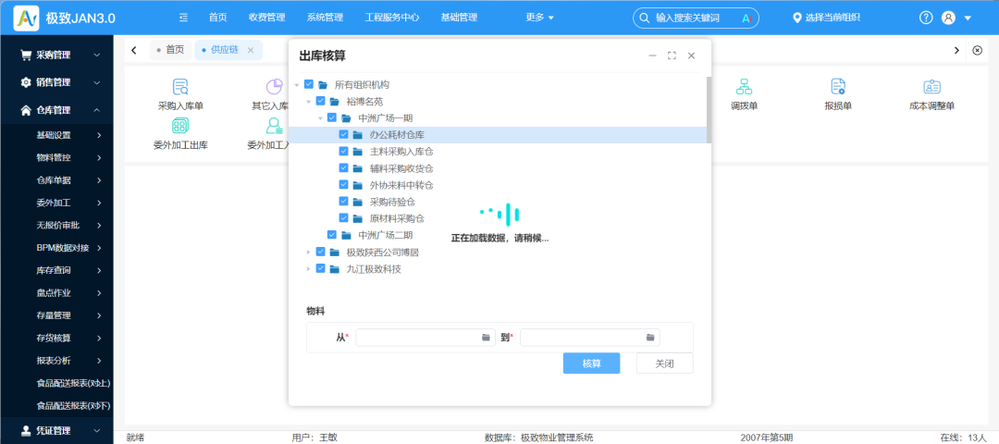The width and height of the screenshot is (999, 444).
Task: Open 基础管理 menu
Action: pos(459,18)
